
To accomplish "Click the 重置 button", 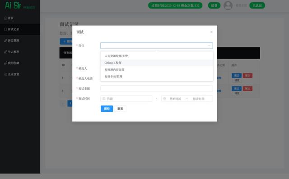I will pos(120,109).
